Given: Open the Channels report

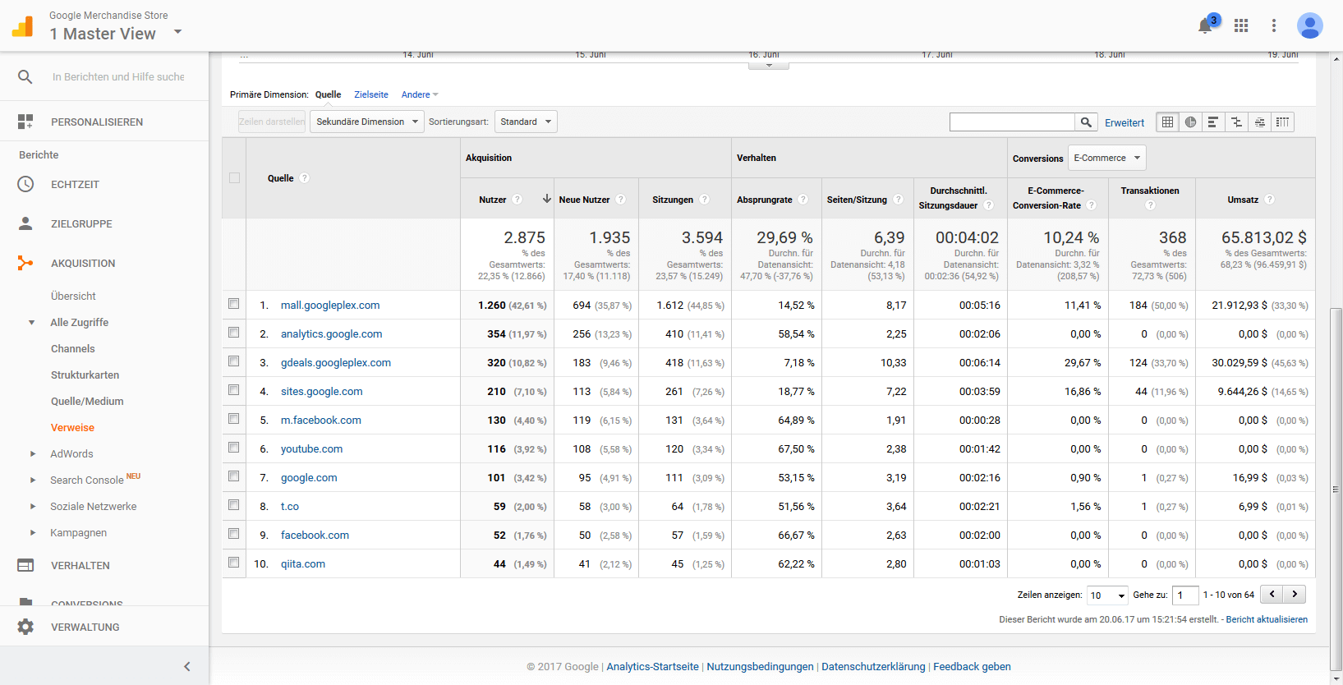Looking at the screenshot, I should (x=73, y=348).
